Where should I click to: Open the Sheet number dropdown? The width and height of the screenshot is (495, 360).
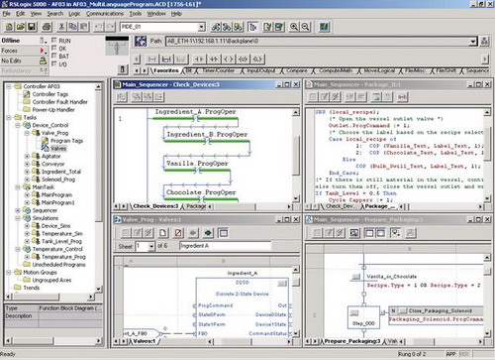pyautogui.click(x=151, y=246)
